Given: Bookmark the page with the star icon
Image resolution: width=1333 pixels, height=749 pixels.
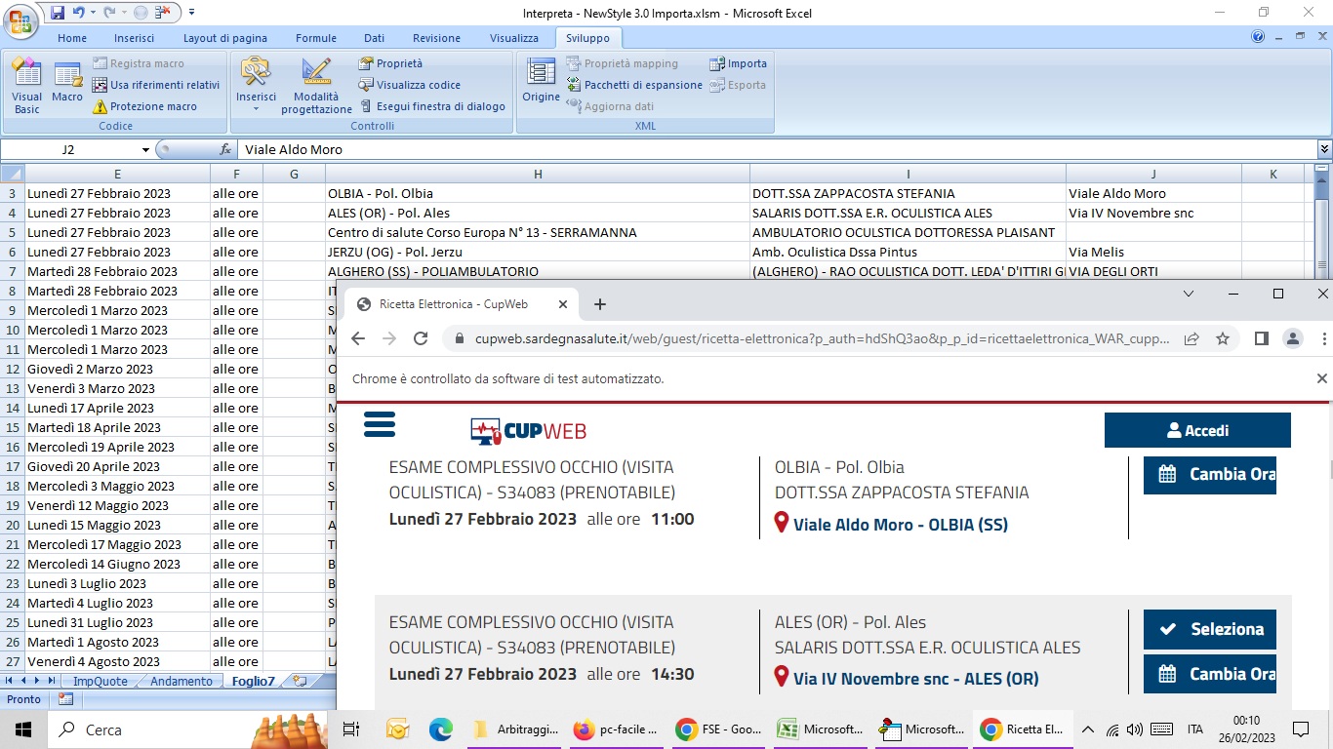Looking at the screenshot, I should [x=1223, y=338].
